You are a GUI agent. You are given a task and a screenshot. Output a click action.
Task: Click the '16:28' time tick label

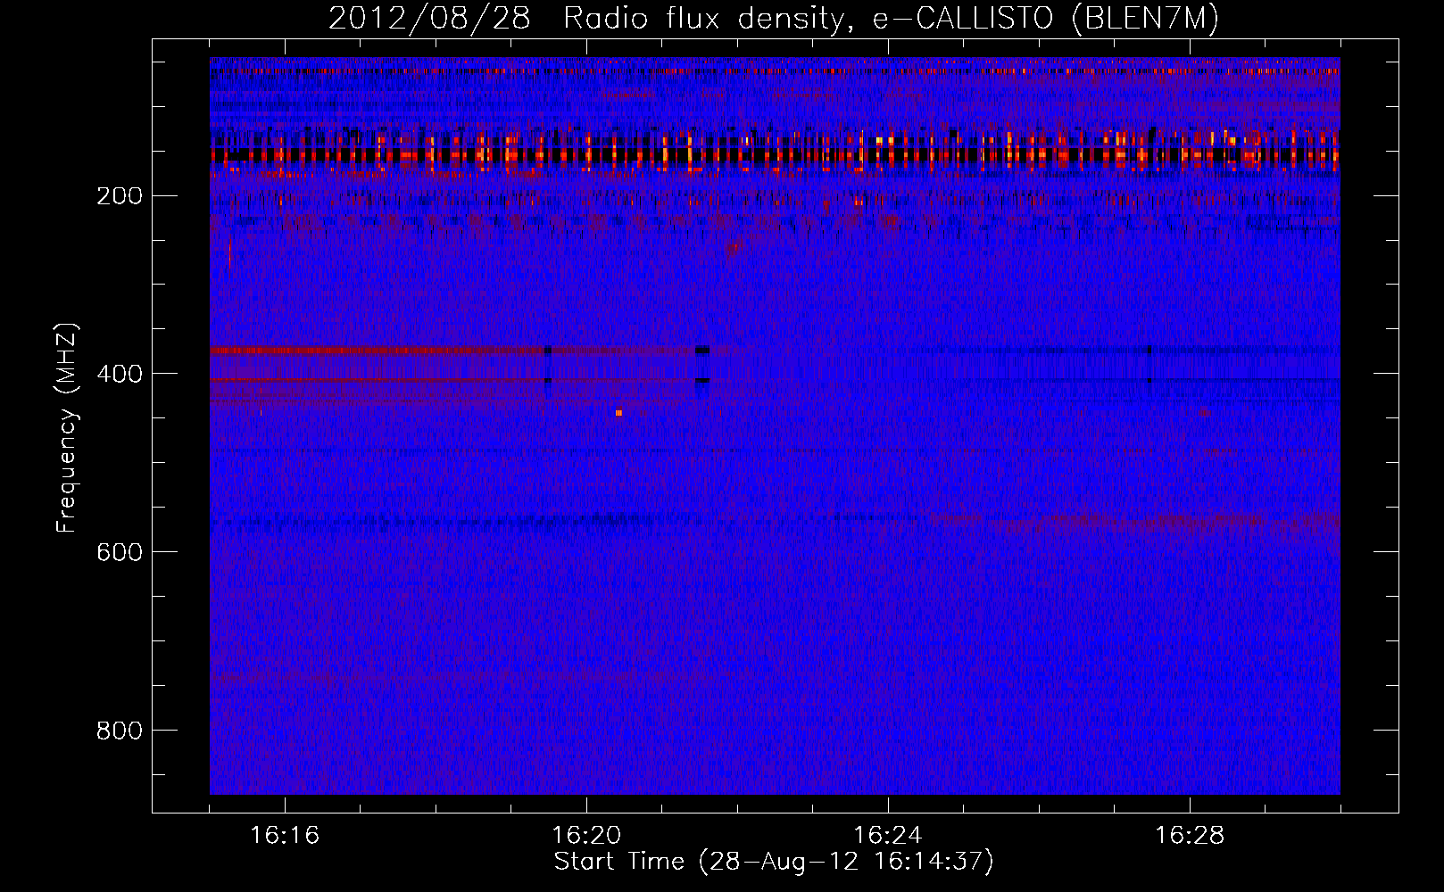click(1190, 836)
